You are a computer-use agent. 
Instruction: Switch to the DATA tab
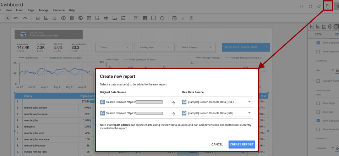coord(318,34)
